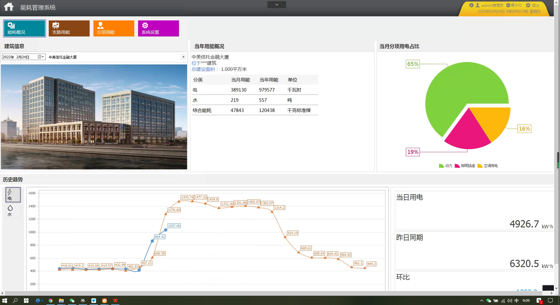The height and width of the screenshot is (305, 560).
Task: Open the date picker calendar dropdown
Action: 41,57
